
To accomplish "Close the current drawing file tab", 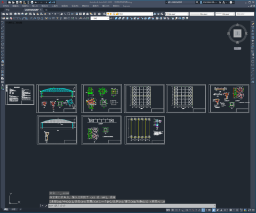I will click(x=41, y=10).
